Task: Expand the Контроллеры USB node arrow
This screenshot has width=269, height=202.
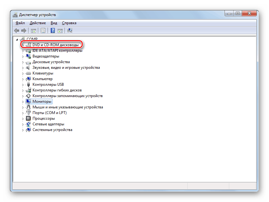Action: [x=23, y=85]
